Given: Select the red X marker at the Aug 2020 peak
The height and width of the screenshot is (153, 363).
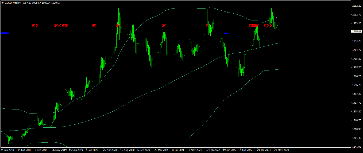Looking at the screenshot, I should tap(118, 25).
